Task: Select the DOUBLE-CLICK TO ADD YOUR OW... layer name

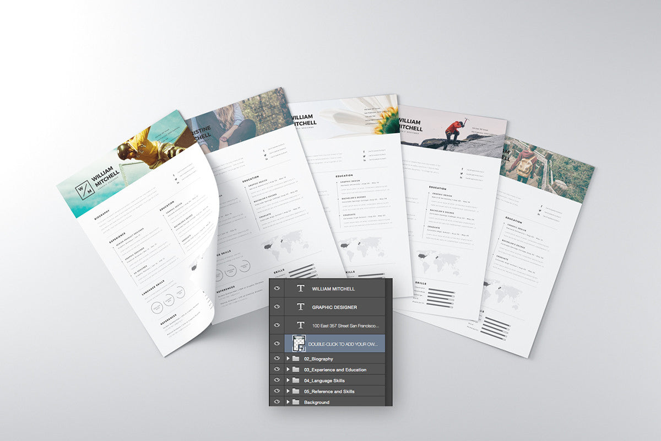Action: [343, 344]
